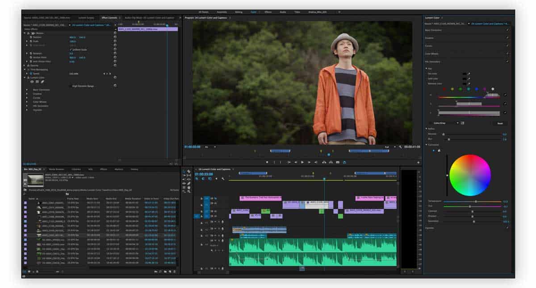Click the Saturation slider in Correction

pyautogui.click(x=472, y=221)
